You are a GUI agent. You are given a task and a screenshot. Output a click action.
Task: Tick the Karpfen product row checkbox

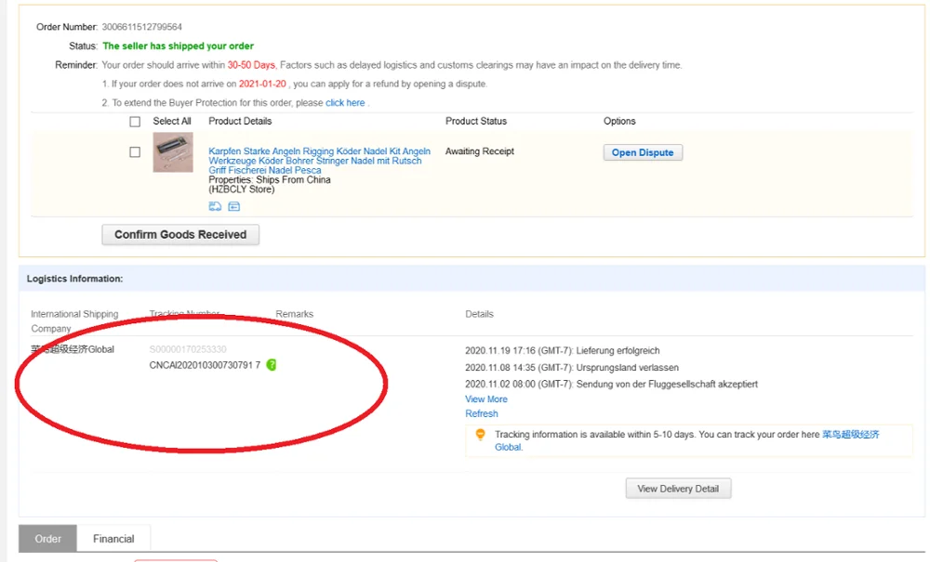pyautogui.click(x=135, y=152)
